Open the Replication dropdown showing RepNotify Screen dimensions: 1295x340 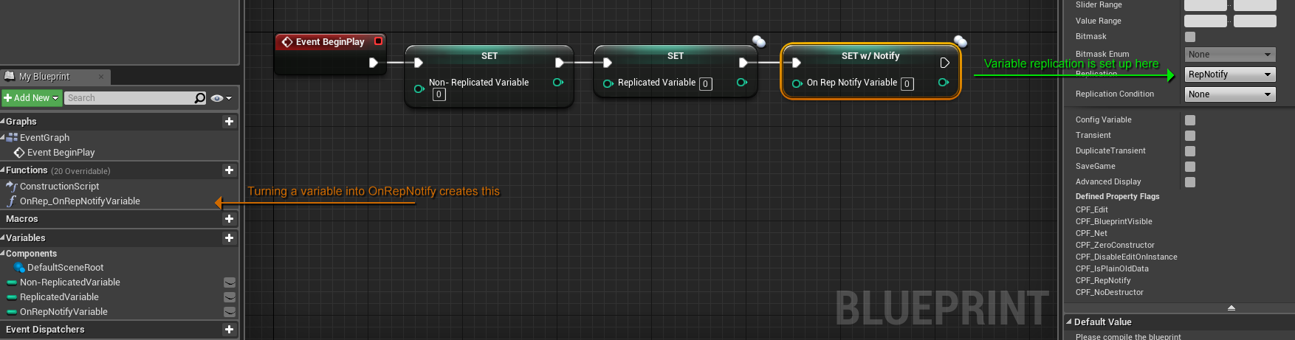click(x=1229, y=74)
